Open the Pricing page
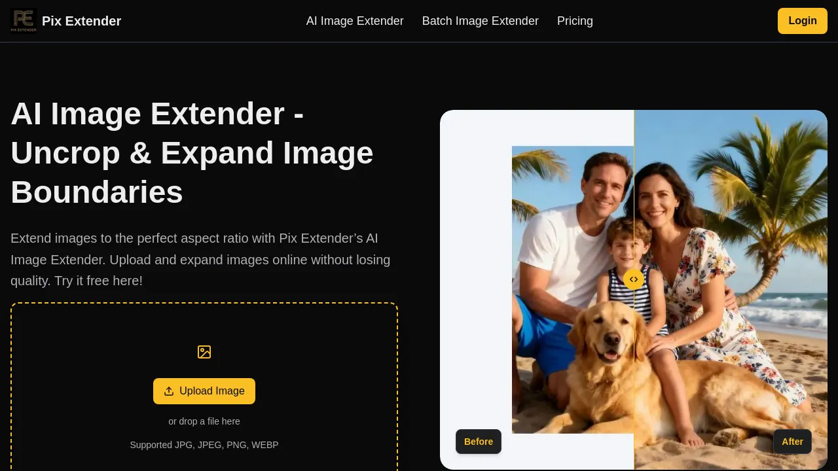 (575, 21)
